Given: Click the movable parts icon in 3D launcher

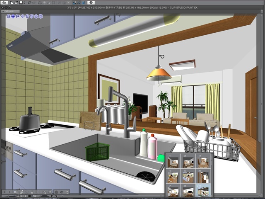Looking at the screenshot, I should 62,192.
